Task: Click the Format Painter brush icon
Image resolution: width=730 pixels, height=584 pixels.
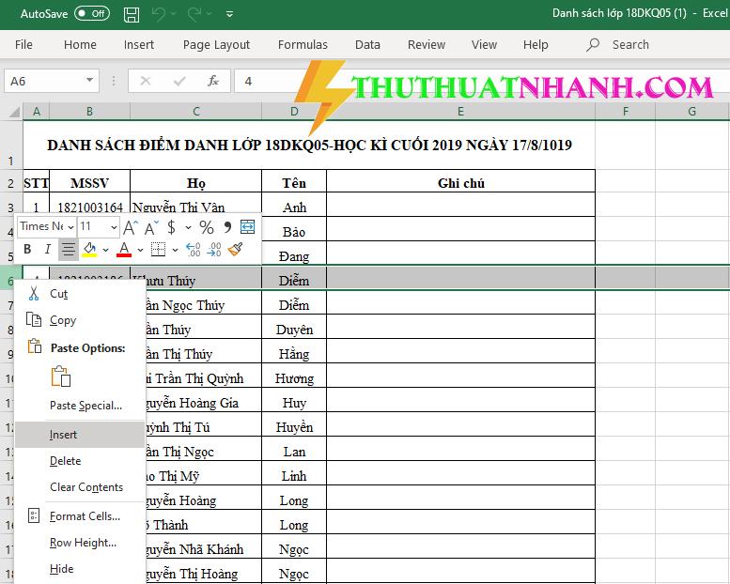Action: 235,250
